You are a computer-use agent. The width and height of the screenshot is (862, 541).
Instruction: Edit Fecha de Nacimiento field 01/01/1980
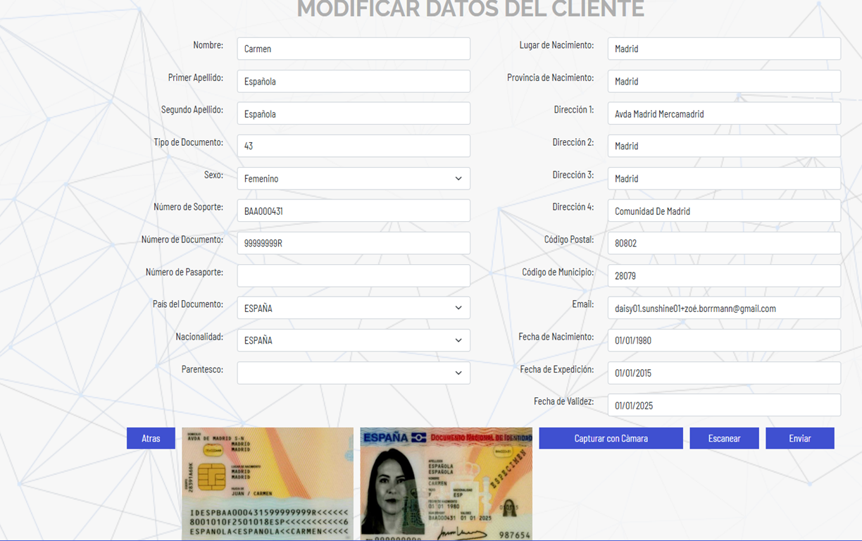724,340
